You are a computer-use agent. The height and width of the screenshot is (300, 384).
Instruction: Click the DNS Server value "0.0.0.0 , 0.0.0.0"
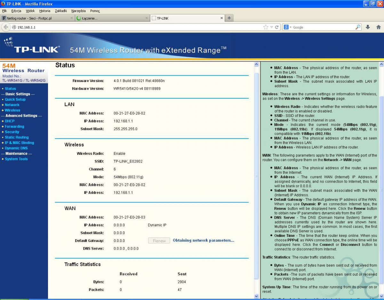click(x=126, y=248)
